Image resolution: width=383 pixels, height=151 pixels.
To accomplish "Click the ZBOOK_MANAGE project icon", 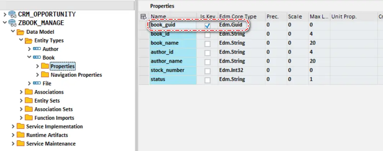I will pyautogui.click(x=12, y=23).
